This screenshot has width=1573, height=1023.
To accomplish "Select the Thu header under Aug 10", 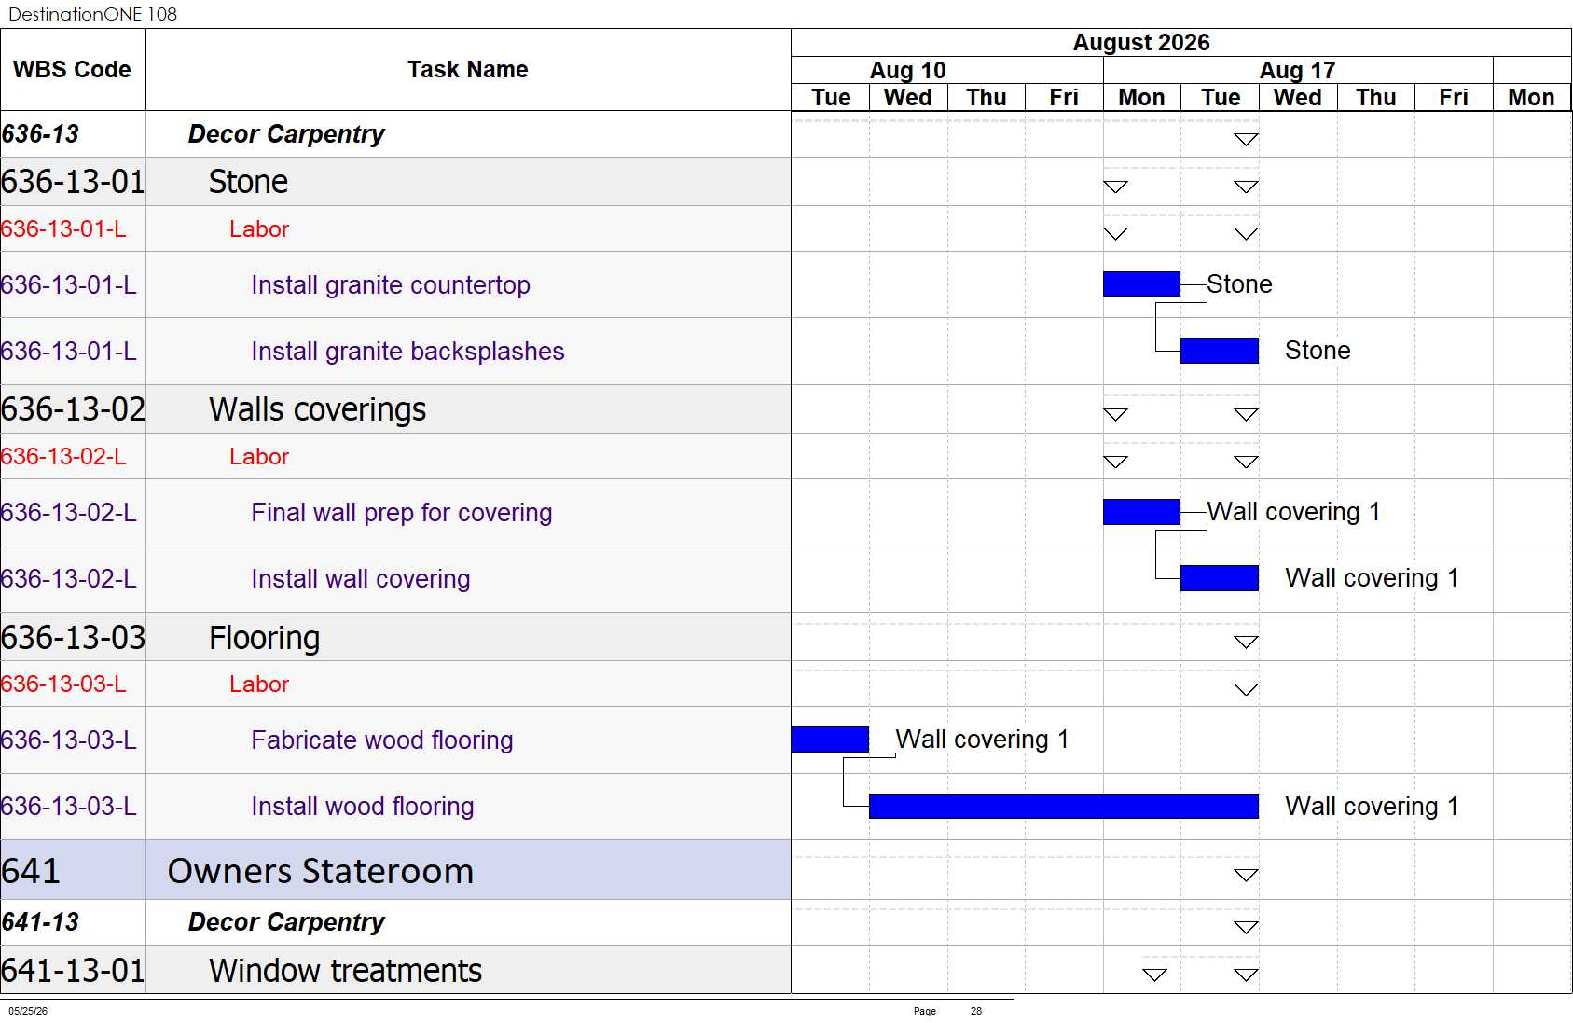I will (987, 98).
